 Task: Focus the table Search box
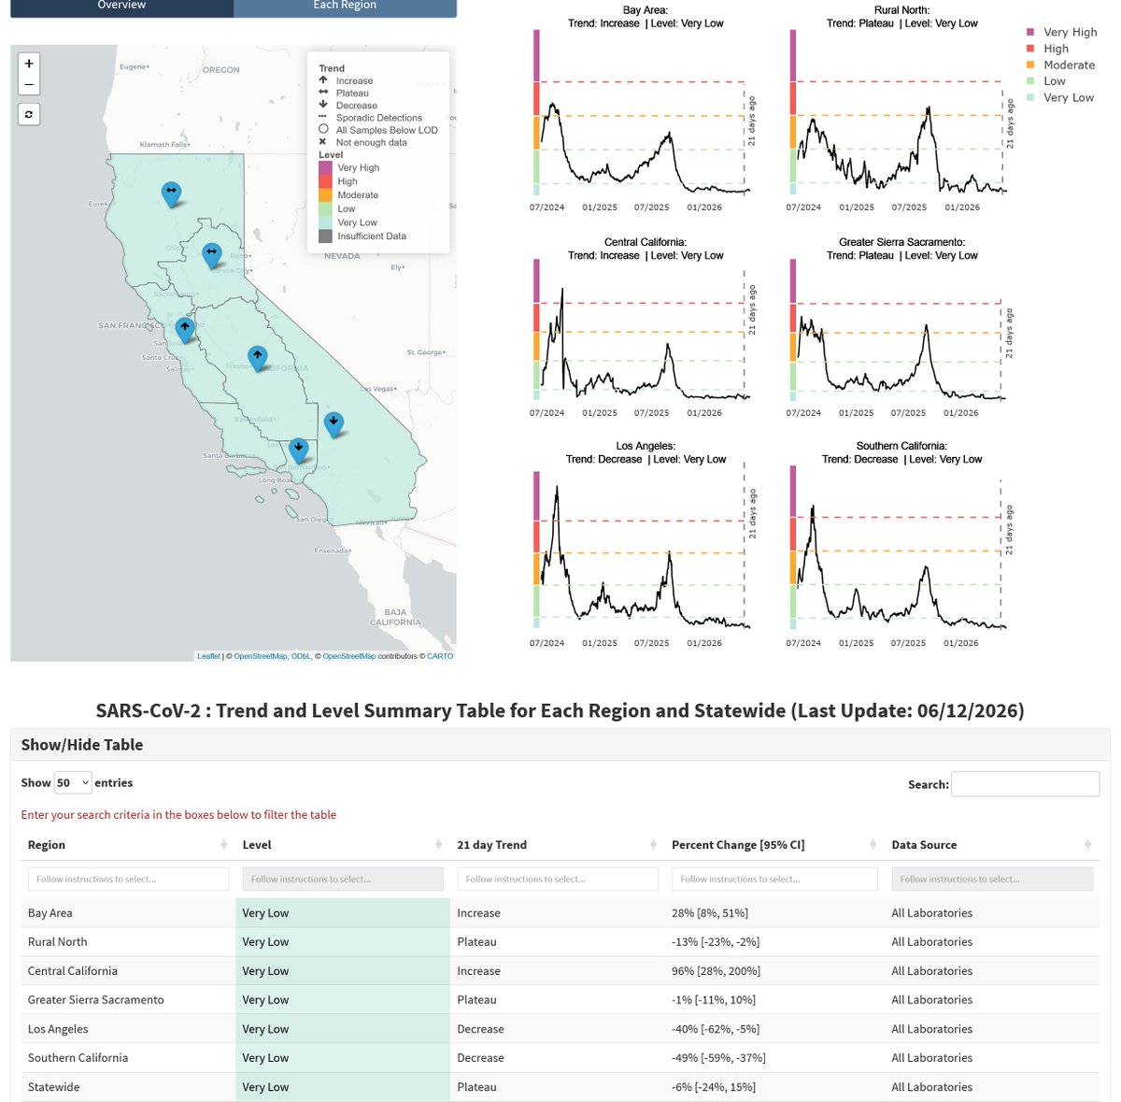click(x=1025, y=784)
